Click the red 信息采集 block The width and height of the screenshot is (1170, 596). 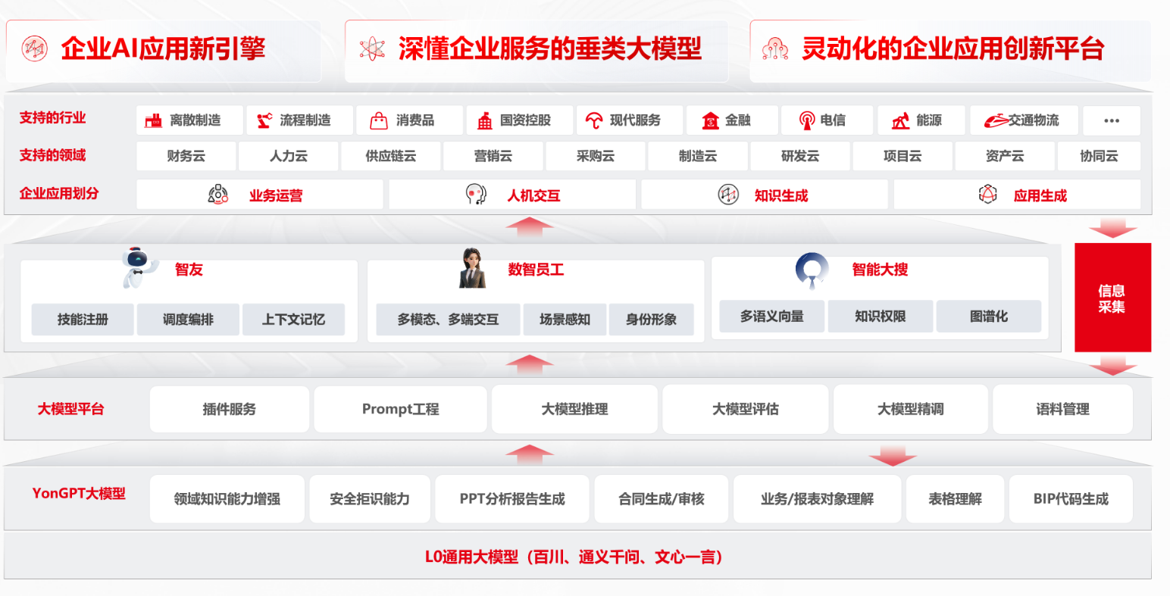(x=1112, y=298)
